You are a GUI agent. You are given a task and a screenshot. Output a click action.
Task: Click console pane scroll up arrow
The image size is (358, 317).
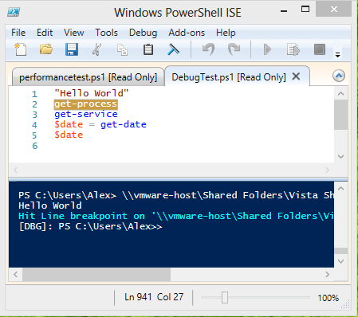pos(340,189)
